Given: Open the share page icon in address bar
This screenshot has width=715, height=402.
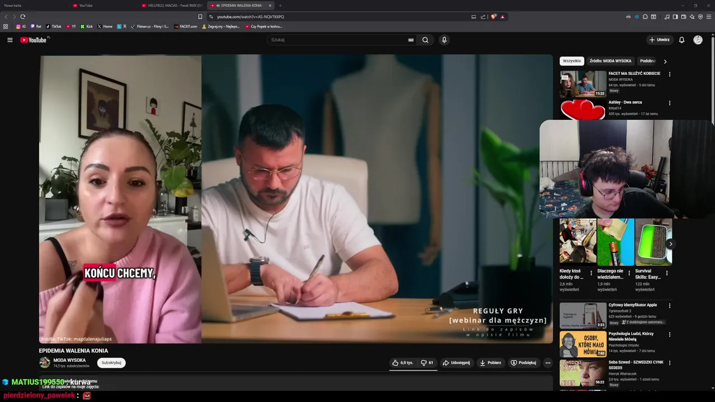Looking at the screenshot, I should [x=483, y=17].
